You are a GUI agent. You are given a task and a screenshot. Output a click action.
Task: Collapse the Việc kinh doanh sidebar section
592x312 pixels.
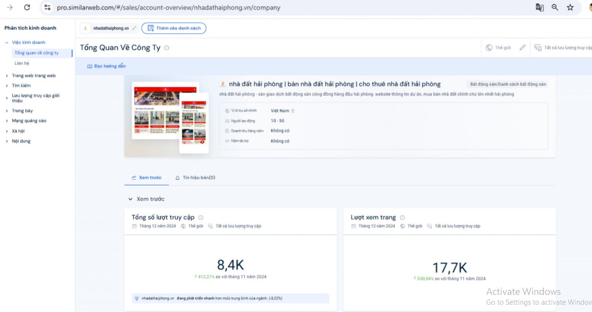click(x=7, y=43)
